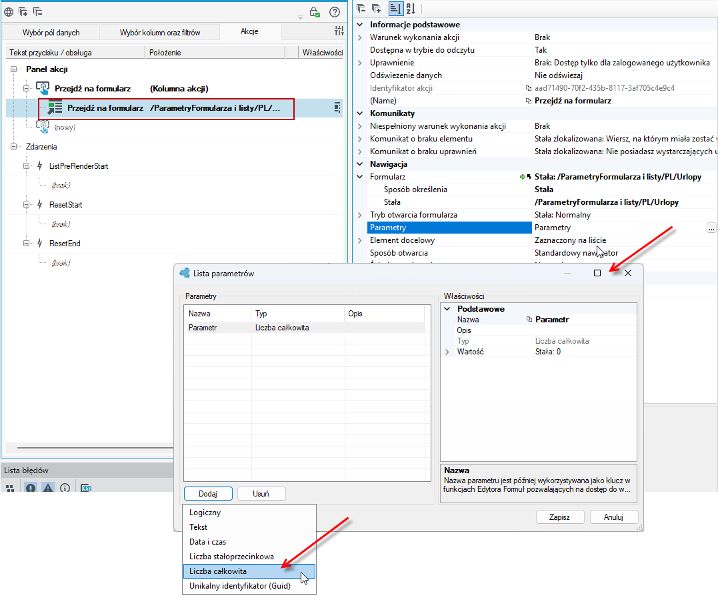Click the button icon of the (nowy) action
This screenshot has height=614, width=718.
[x=43, y=127]
